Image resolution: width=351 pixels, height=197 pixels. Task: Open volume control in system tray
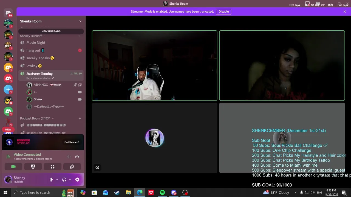pos(312,193)
